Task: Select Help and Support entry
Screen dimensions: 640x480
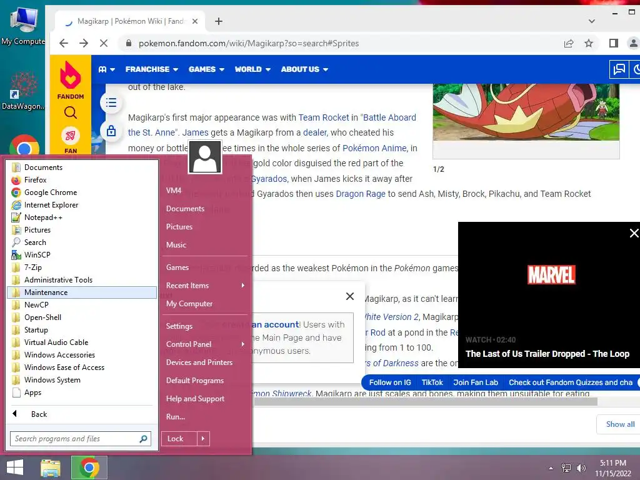Action: 195,399
